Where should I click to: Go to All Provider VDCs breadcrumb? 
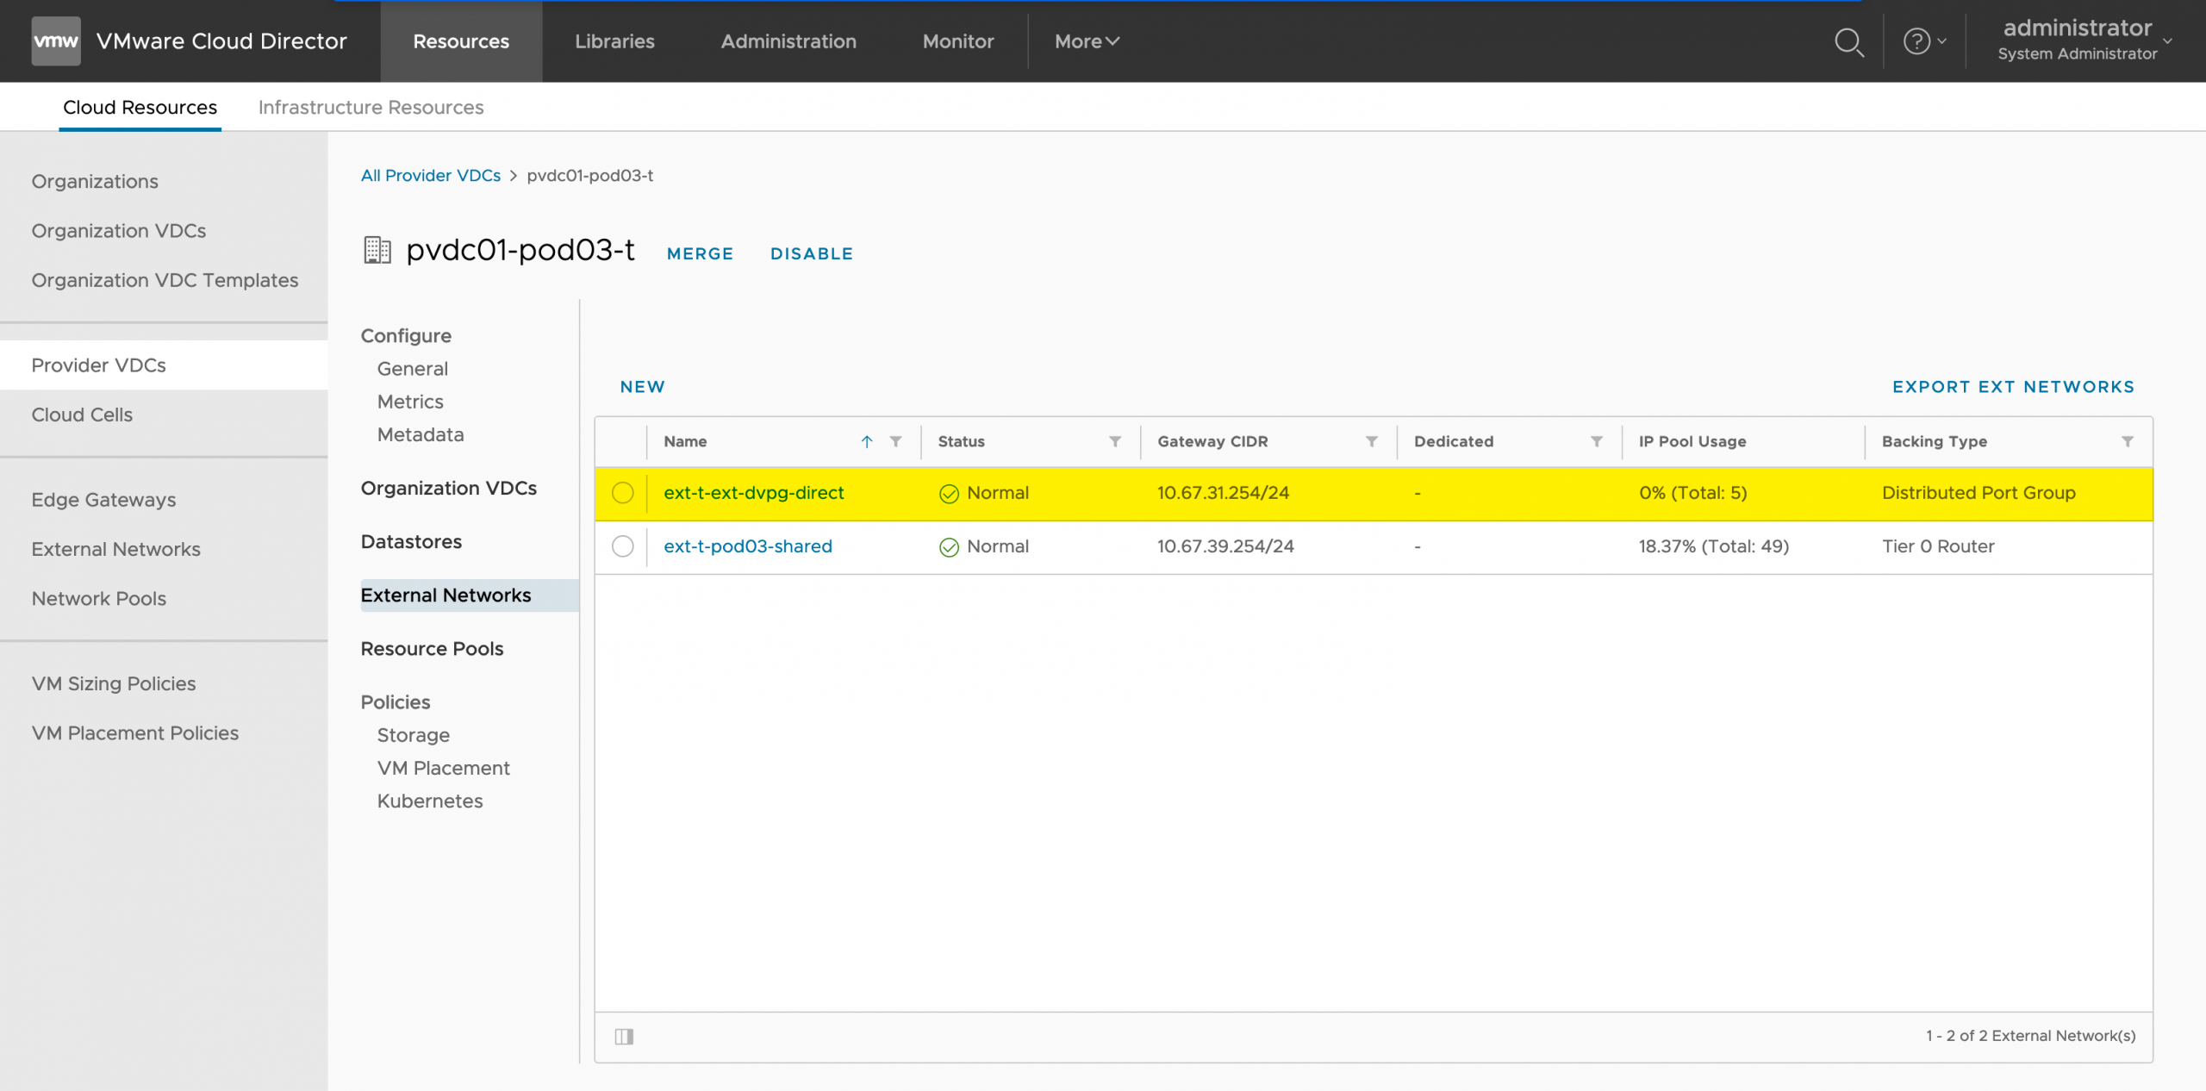coord(430,176)
